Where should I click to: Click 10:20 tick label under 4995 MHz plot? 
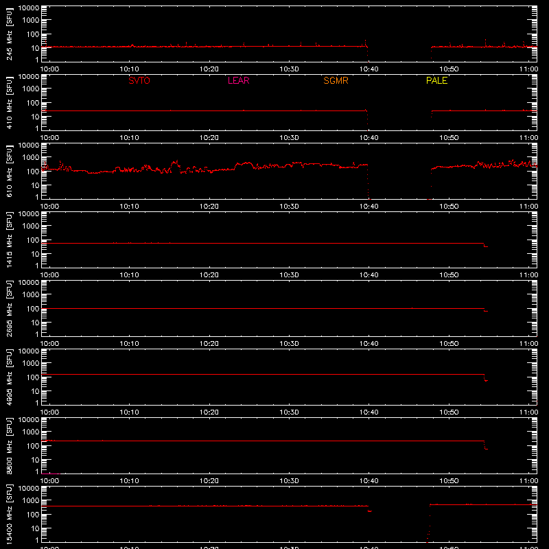click(x=209, y=412)
